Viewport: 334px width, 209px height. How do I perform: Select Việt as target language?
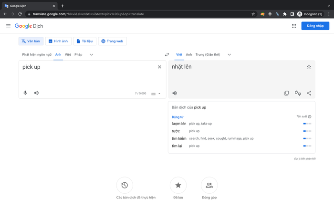179,54
